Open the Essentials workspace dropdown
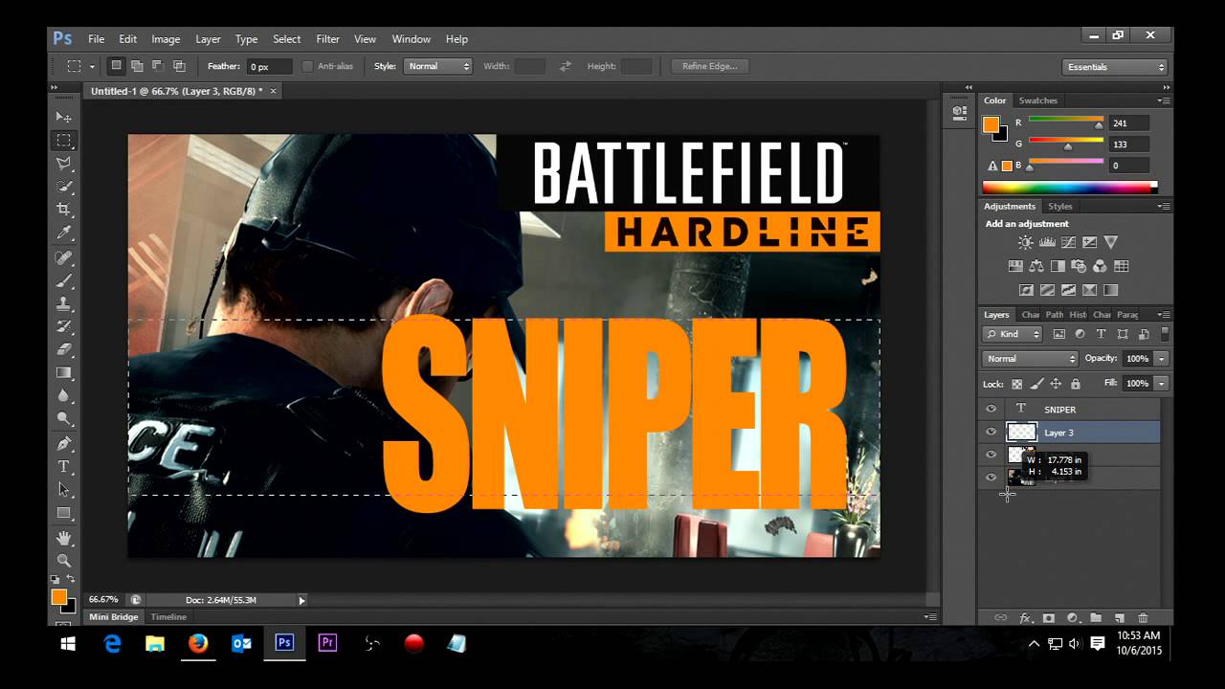 coord(1115,67)
